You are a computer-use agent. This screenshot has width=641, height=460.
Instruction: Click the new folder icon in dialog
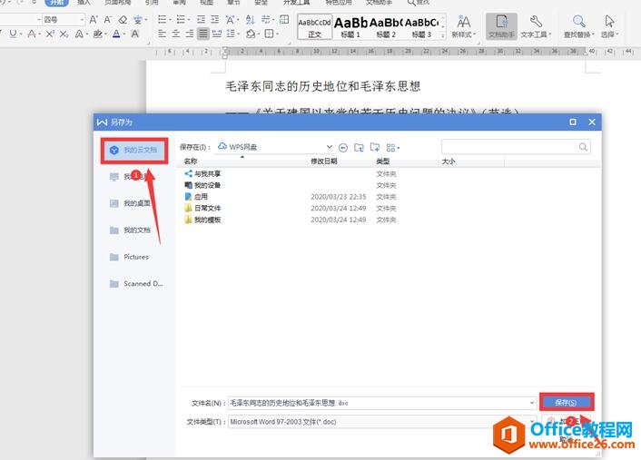coord(375,148)
